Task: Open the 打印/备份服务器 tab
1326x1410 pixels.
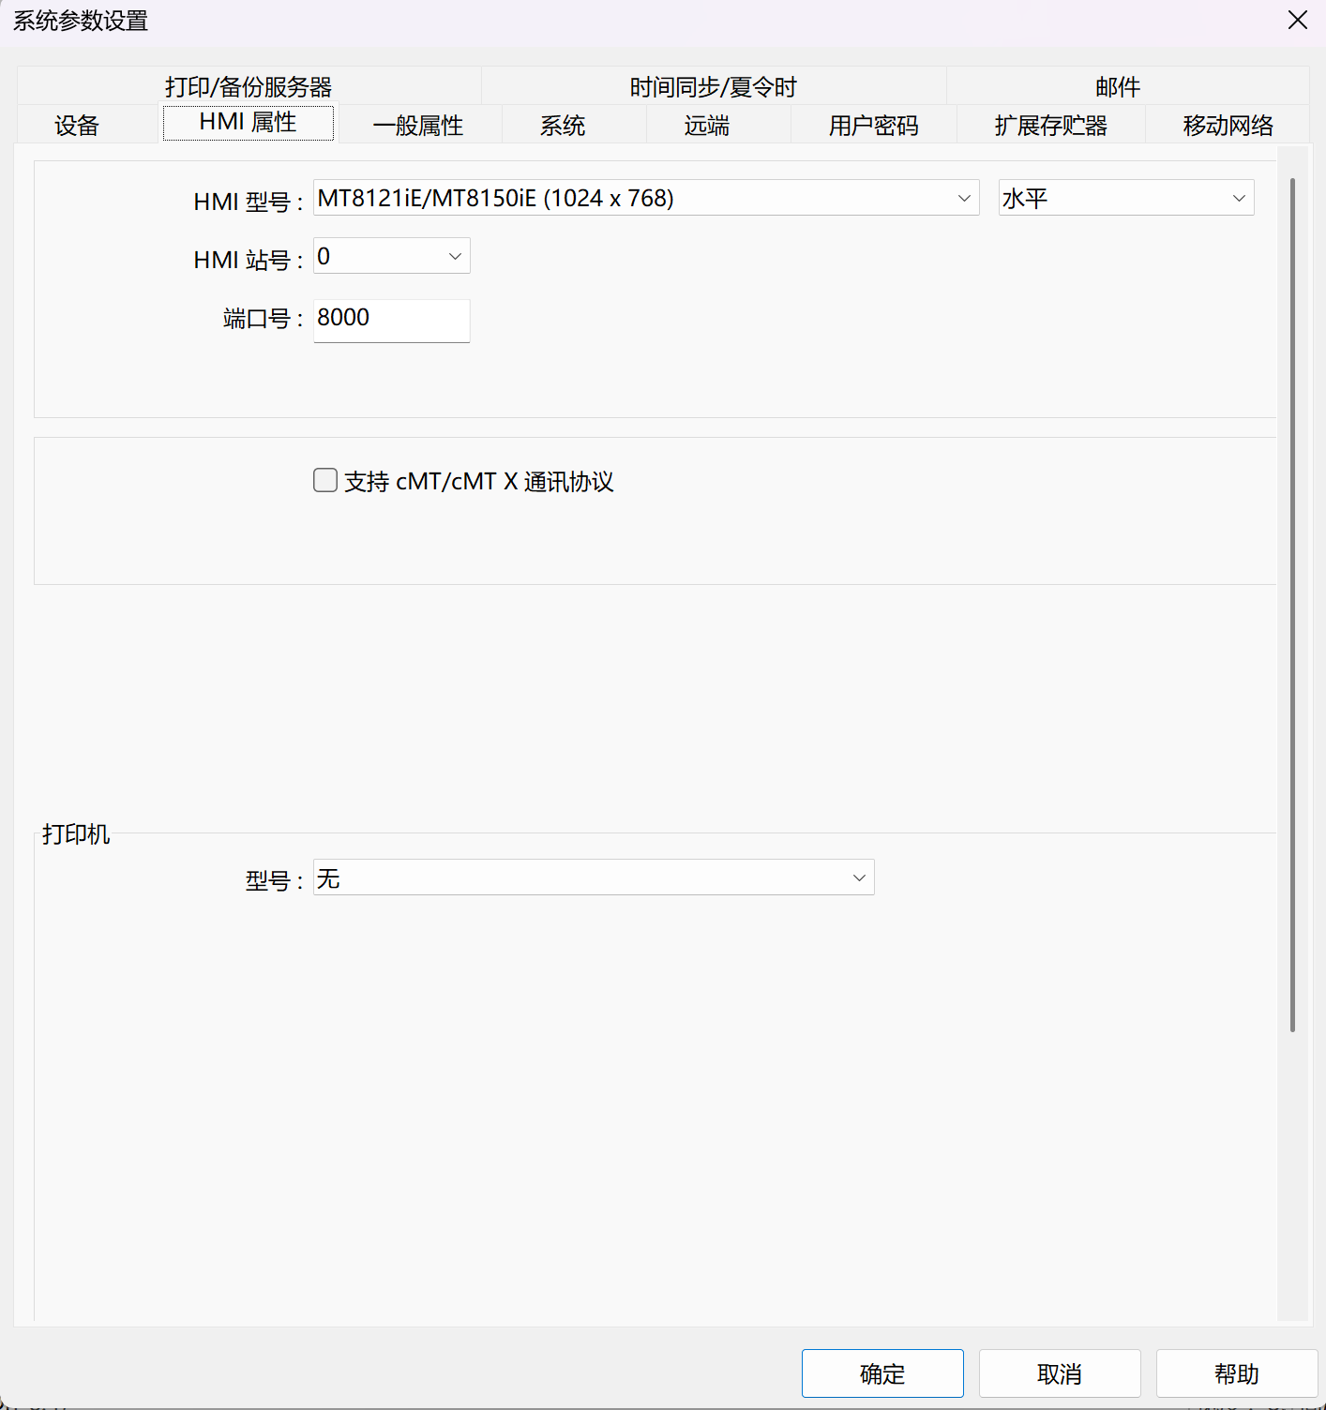Action: tap(249, 86)
